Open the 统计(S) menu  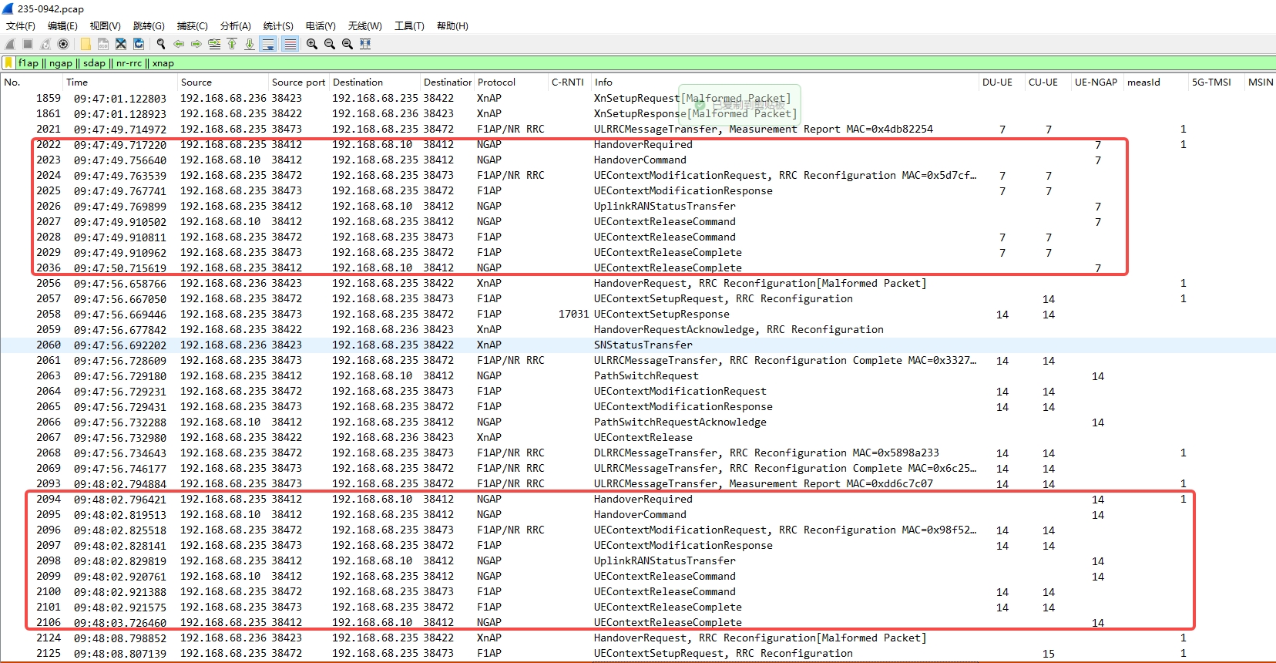coord(278,26)
